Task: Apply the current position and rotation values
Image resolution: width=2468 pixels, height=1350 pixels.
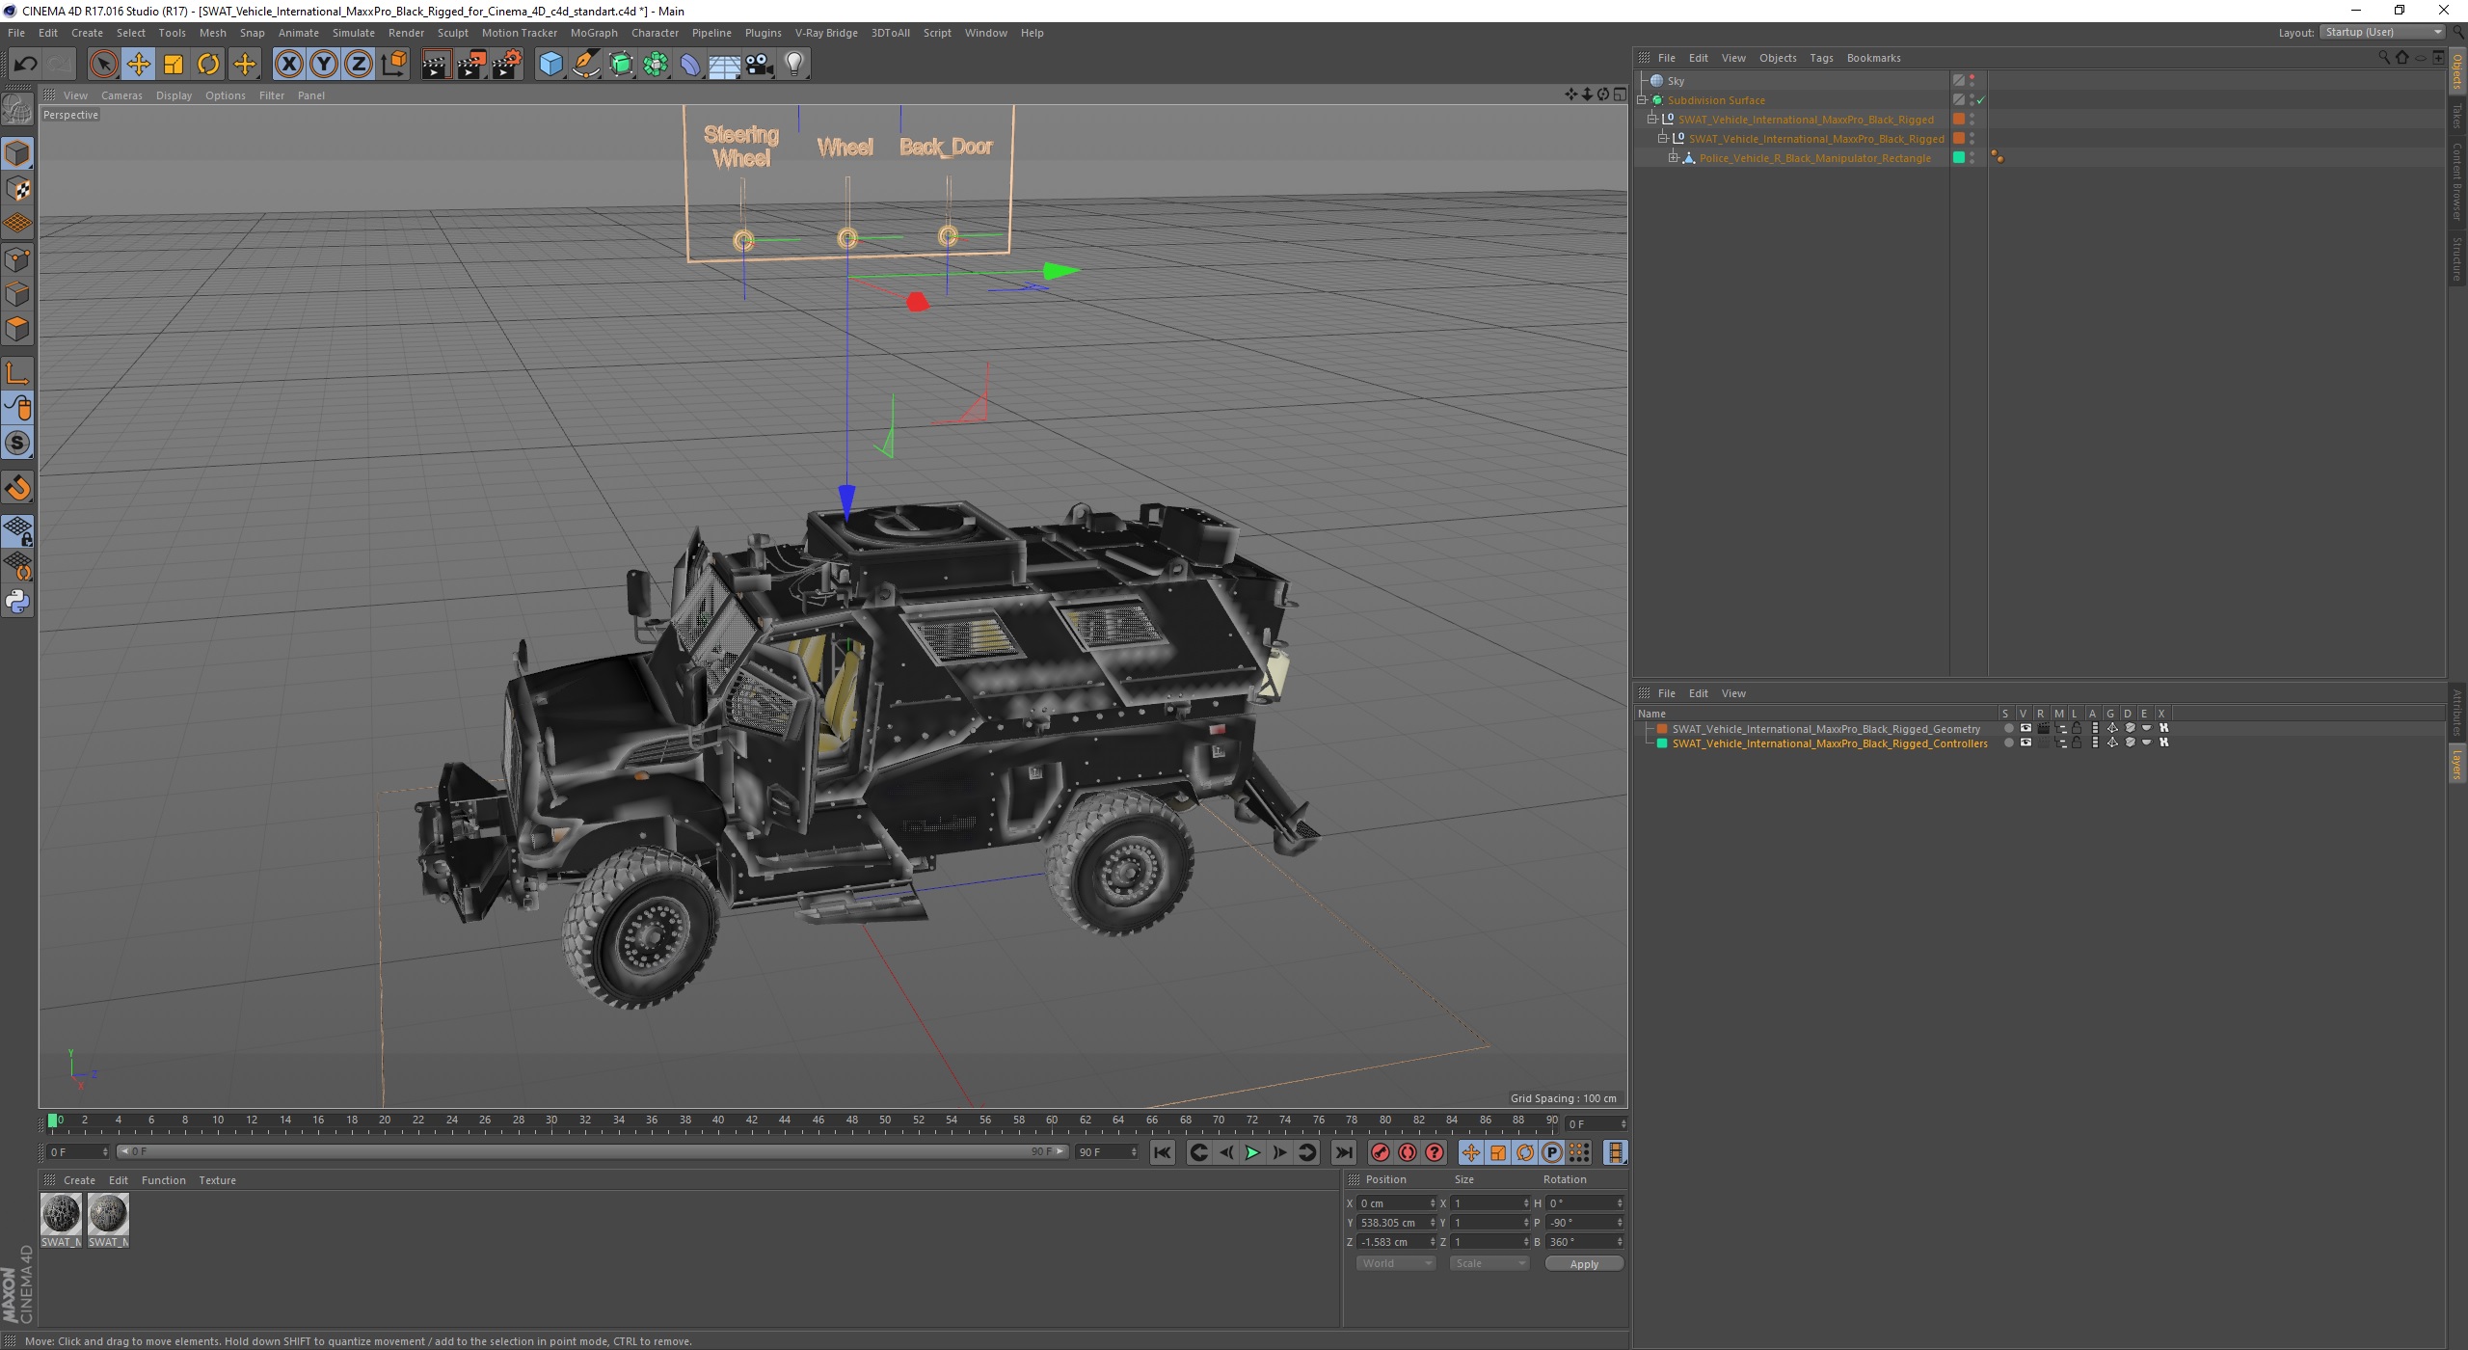Action: click(1580, 1263)
